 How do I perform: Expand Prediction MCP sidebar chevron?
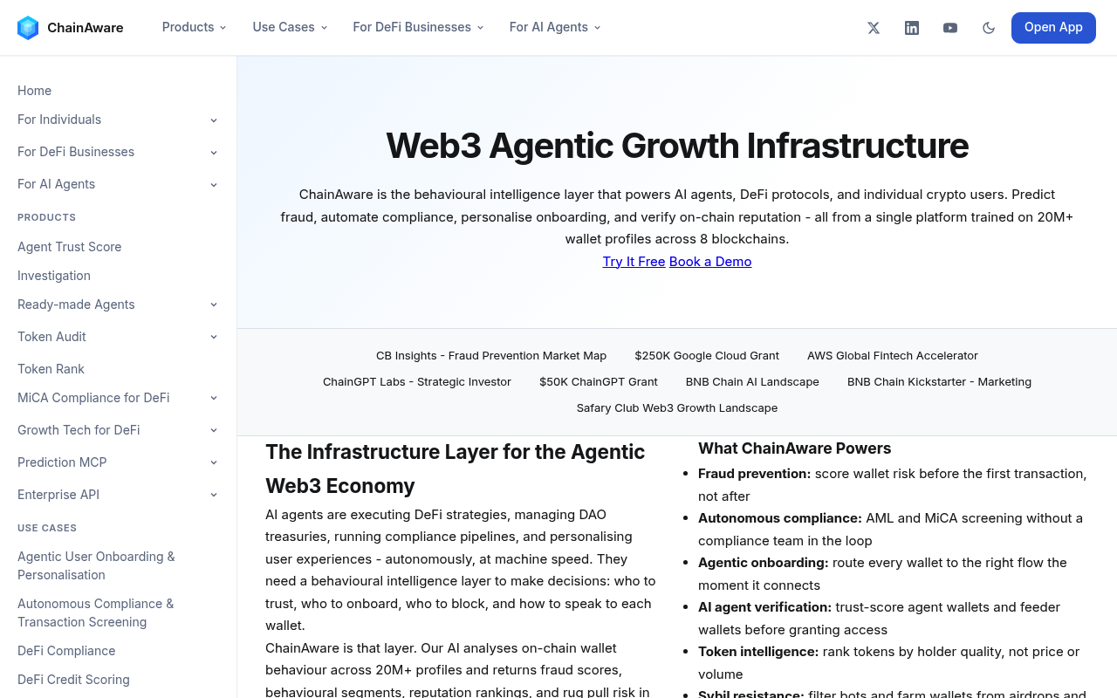214,462
